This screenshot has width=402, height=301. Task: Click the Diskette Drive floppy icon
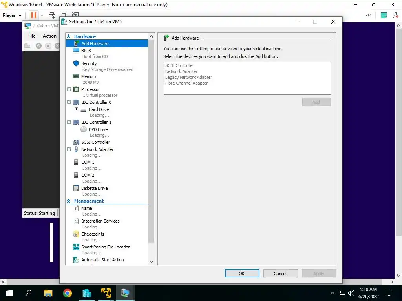coord(76,188)
